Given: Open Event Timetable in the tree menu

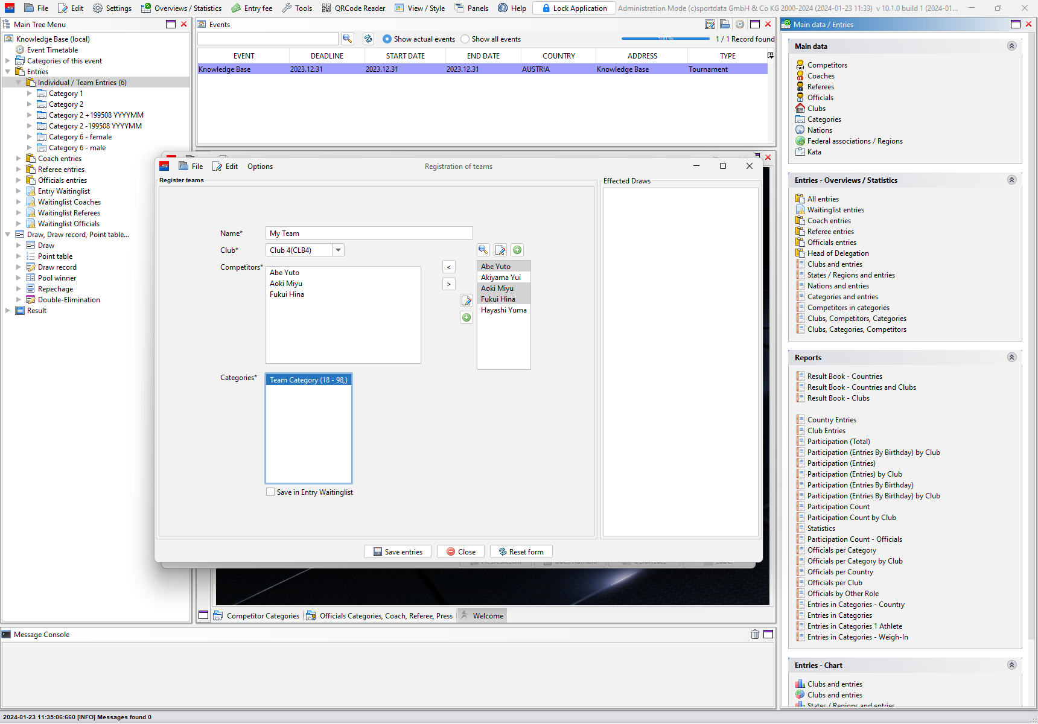Looking at the screenshot, I should pyautogui.click(x=52, y=50).
